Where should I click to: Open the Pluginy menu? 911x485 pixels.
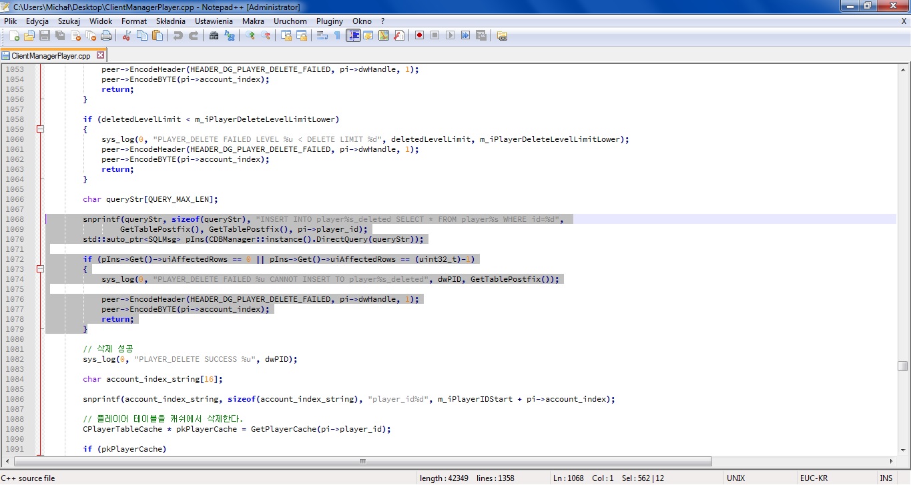point(330,21)
